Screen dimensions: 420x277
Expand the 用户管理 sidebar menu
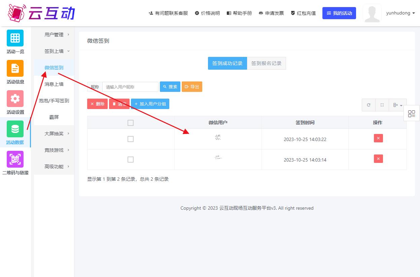click(57, 35)
